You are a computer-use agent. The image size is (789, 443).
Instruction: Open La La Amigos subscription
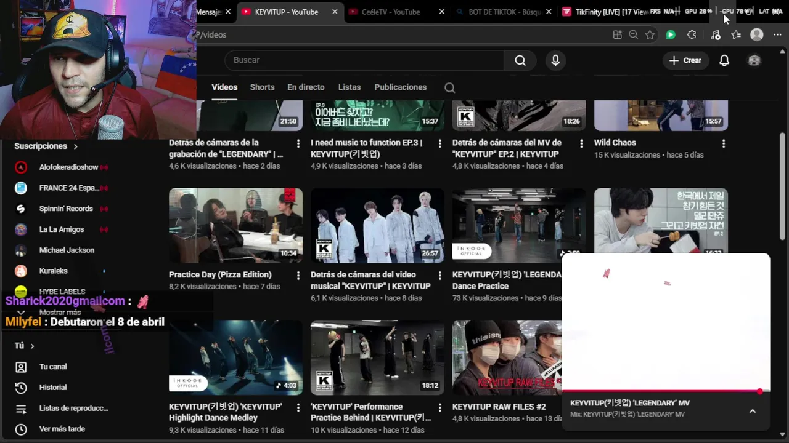tap(62, 229)
